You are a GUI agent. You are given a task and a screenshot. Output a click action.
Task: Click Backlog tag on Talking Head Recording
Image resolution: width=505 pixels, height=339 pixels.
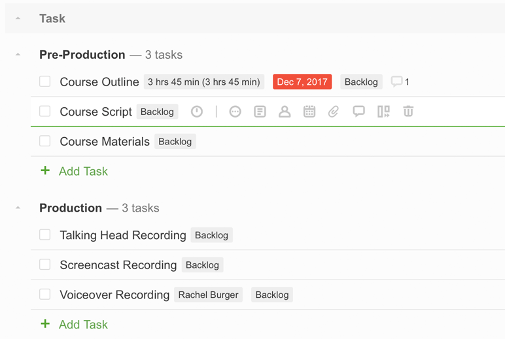point(211,235)
